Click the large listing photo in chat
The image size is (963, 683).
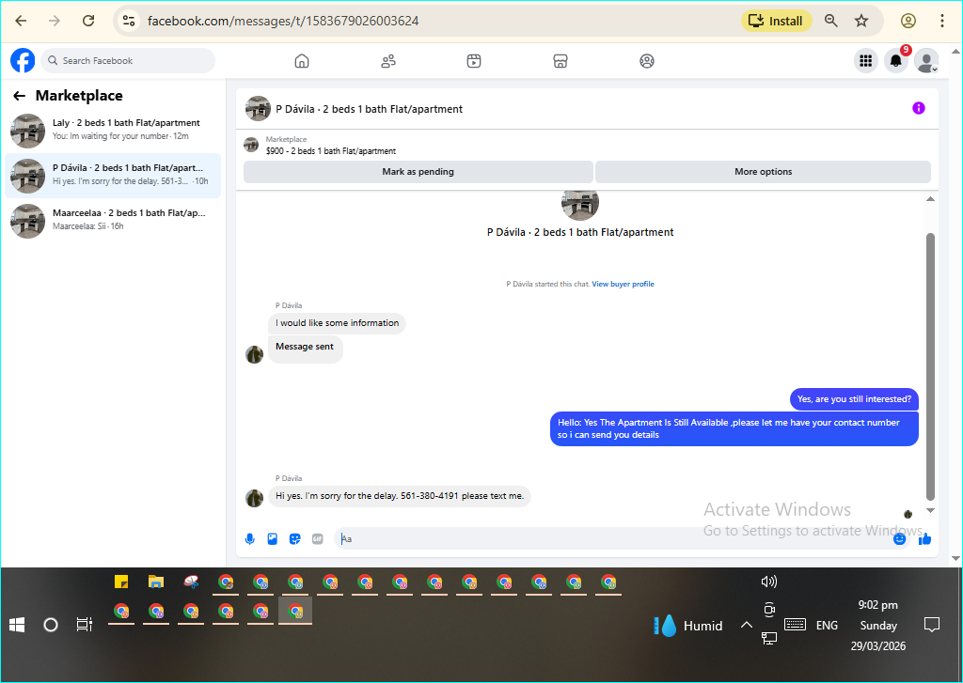[579, 205]
